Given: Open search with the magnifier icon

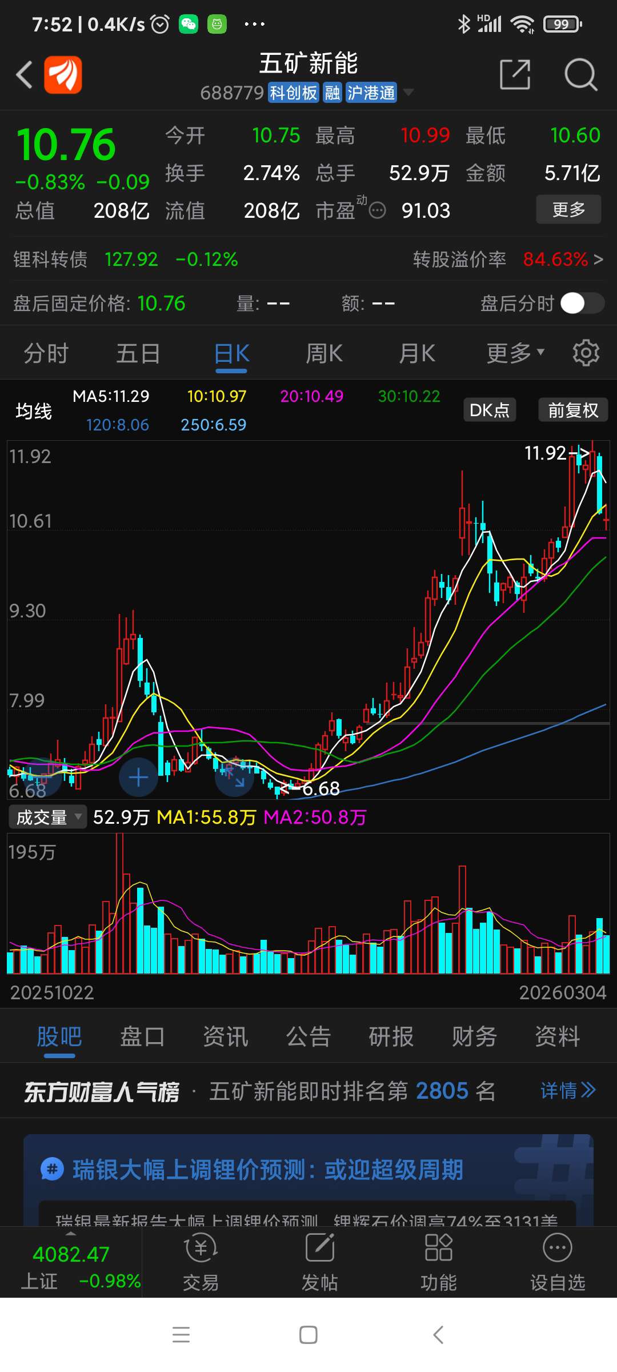Looking at the screenshot, I should [x=580, y=74].
